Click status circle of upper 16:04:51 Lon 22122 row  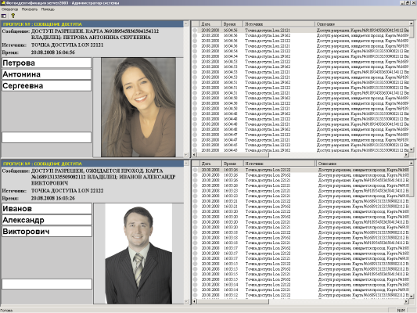[x=195, y=88]
